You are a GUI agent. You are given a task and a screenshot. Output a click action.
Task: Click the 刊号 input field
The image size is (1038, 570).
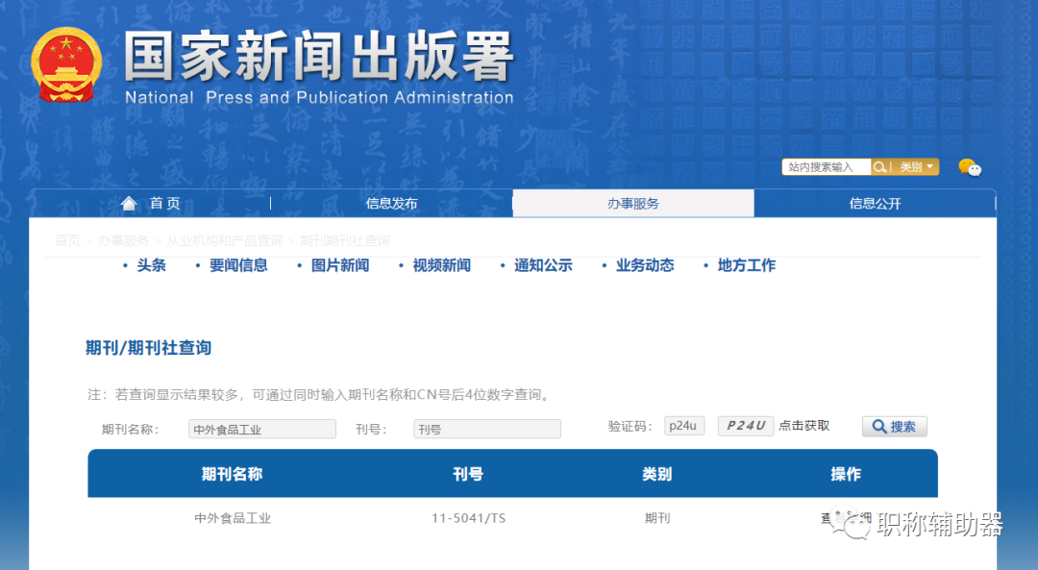(x=486, y=428)
